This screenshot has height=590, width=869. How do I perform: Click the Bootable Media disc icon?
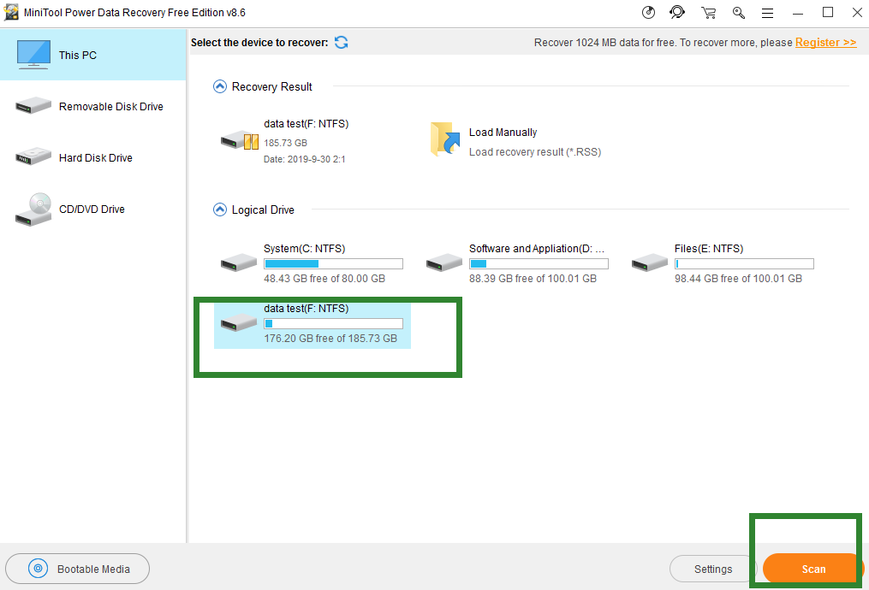pyautogui.click(x=38, y=569)
